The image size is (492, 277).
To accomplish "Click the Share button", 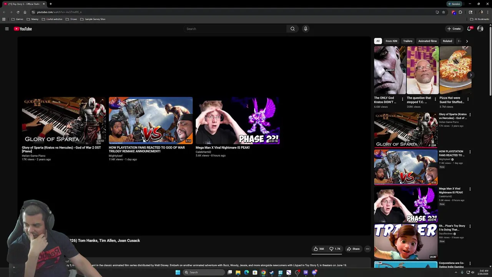I will pyautogui.click(x=353, y=249).
